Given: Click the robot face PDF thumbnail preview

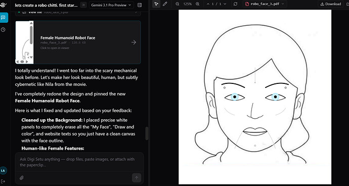Looking at the screenshot, I should tap(24, 42).
